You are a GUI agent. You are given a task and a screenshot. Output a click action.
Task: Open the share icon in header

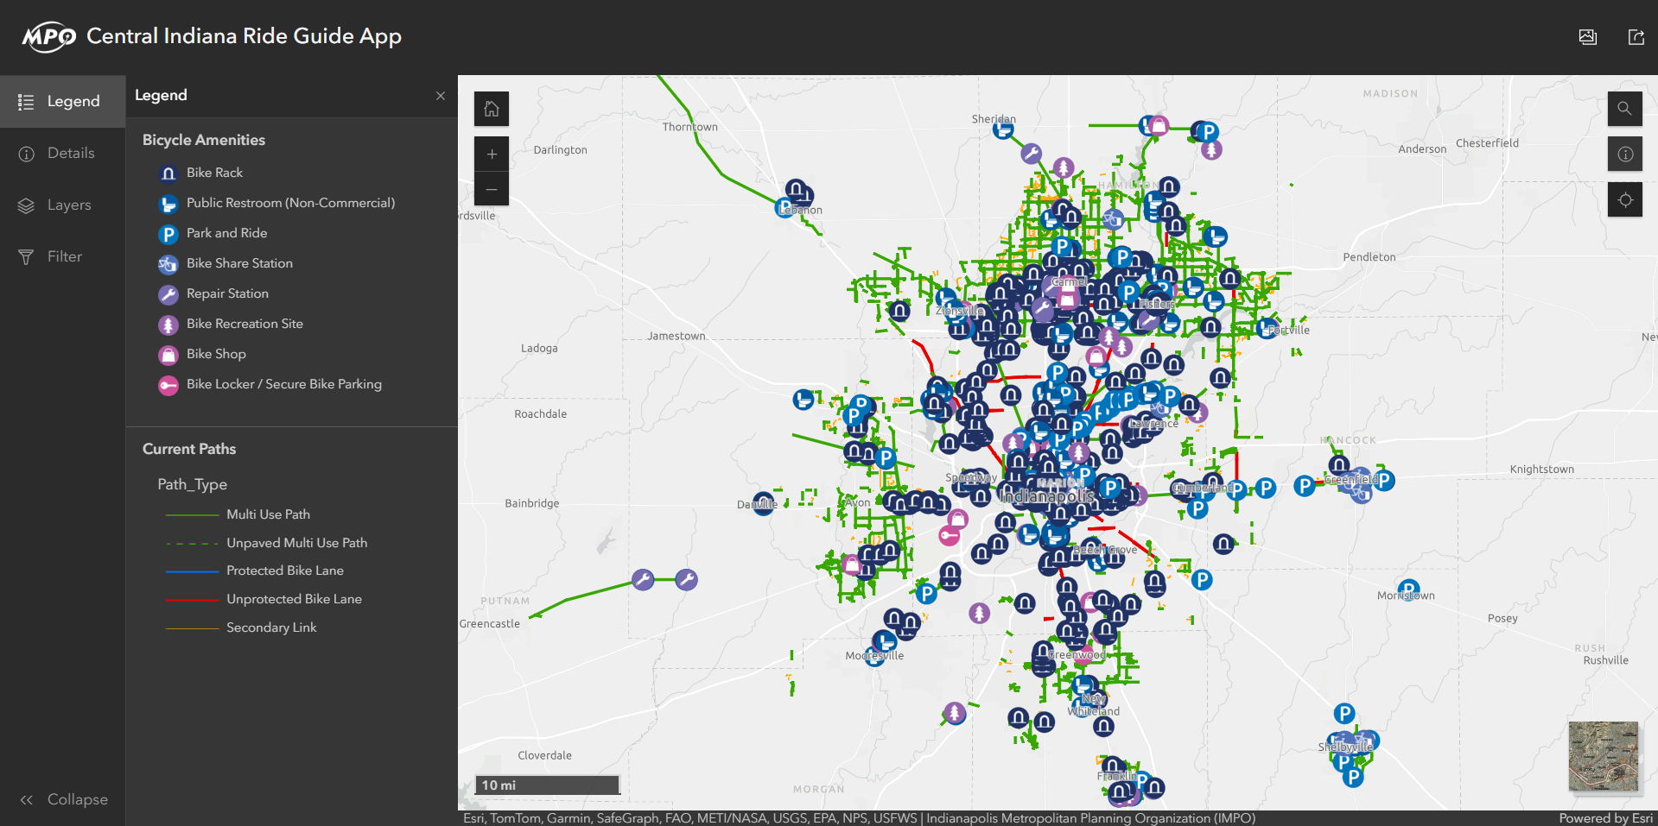tap(1636, 37)
